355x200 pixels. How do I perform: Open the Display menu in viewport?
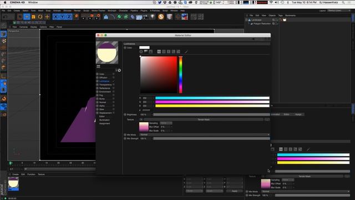[34, 27]
